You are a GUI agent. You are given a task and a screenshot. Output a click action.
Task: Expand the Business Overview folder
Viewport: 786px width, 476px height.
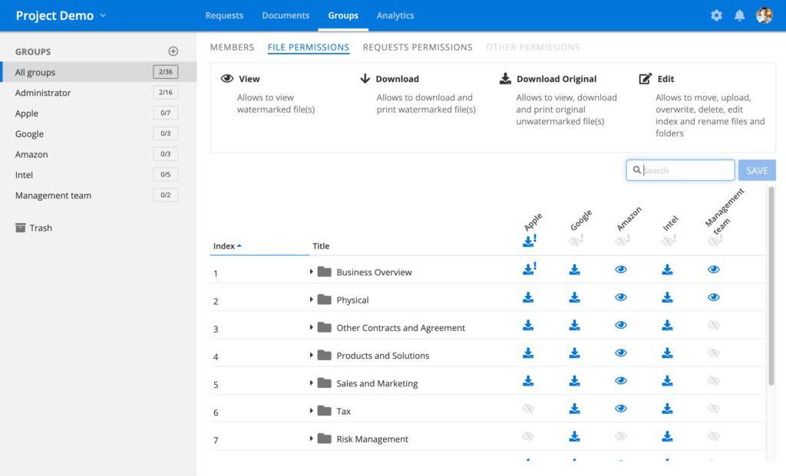click(312, 272)
